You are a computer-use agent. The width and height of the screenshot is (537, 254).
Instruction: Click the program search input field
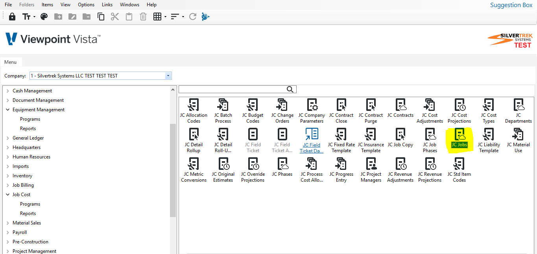coord(233,89)
